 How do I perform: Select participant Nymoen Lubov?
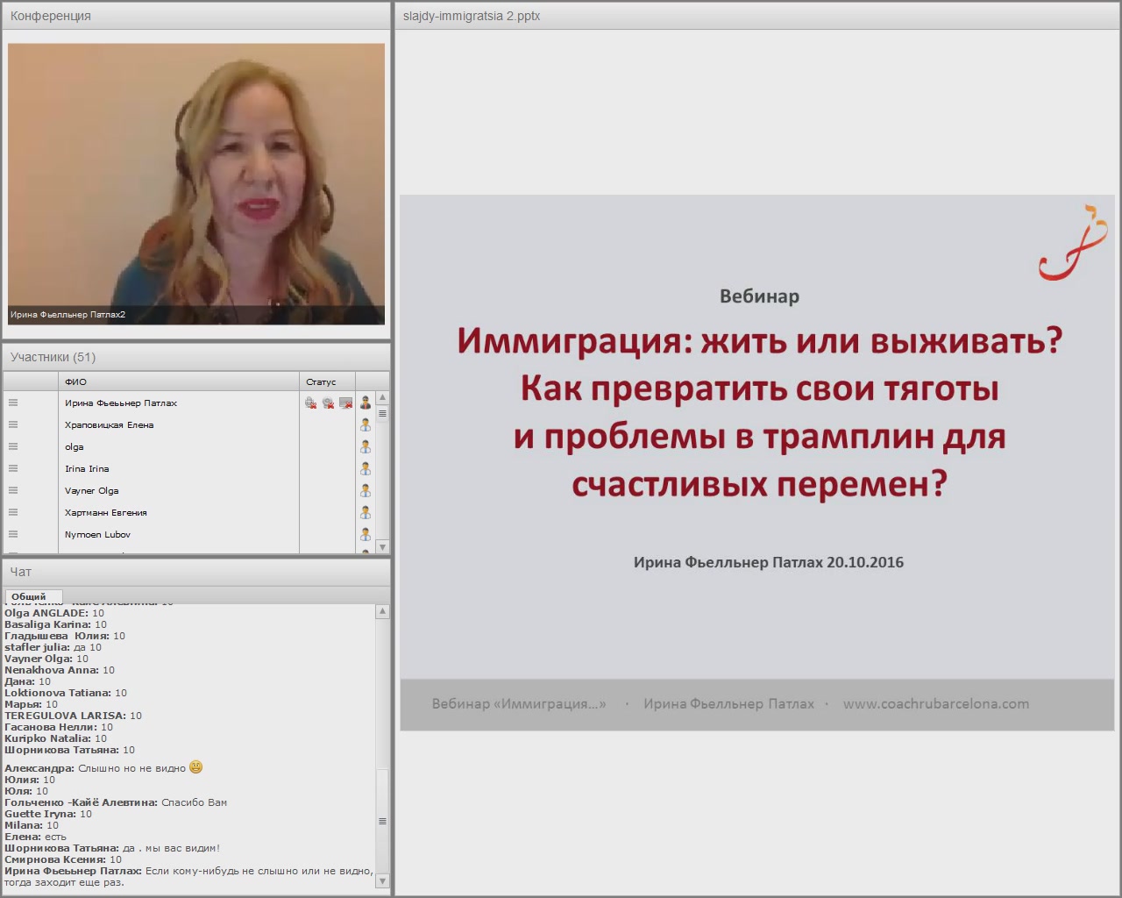pos(98,535)
